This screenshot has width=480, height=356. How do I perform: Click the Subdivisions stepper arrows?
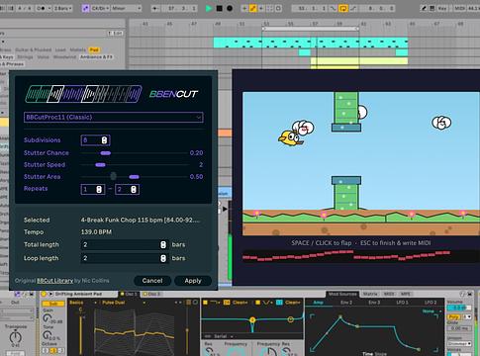click(x=104, y=140)
